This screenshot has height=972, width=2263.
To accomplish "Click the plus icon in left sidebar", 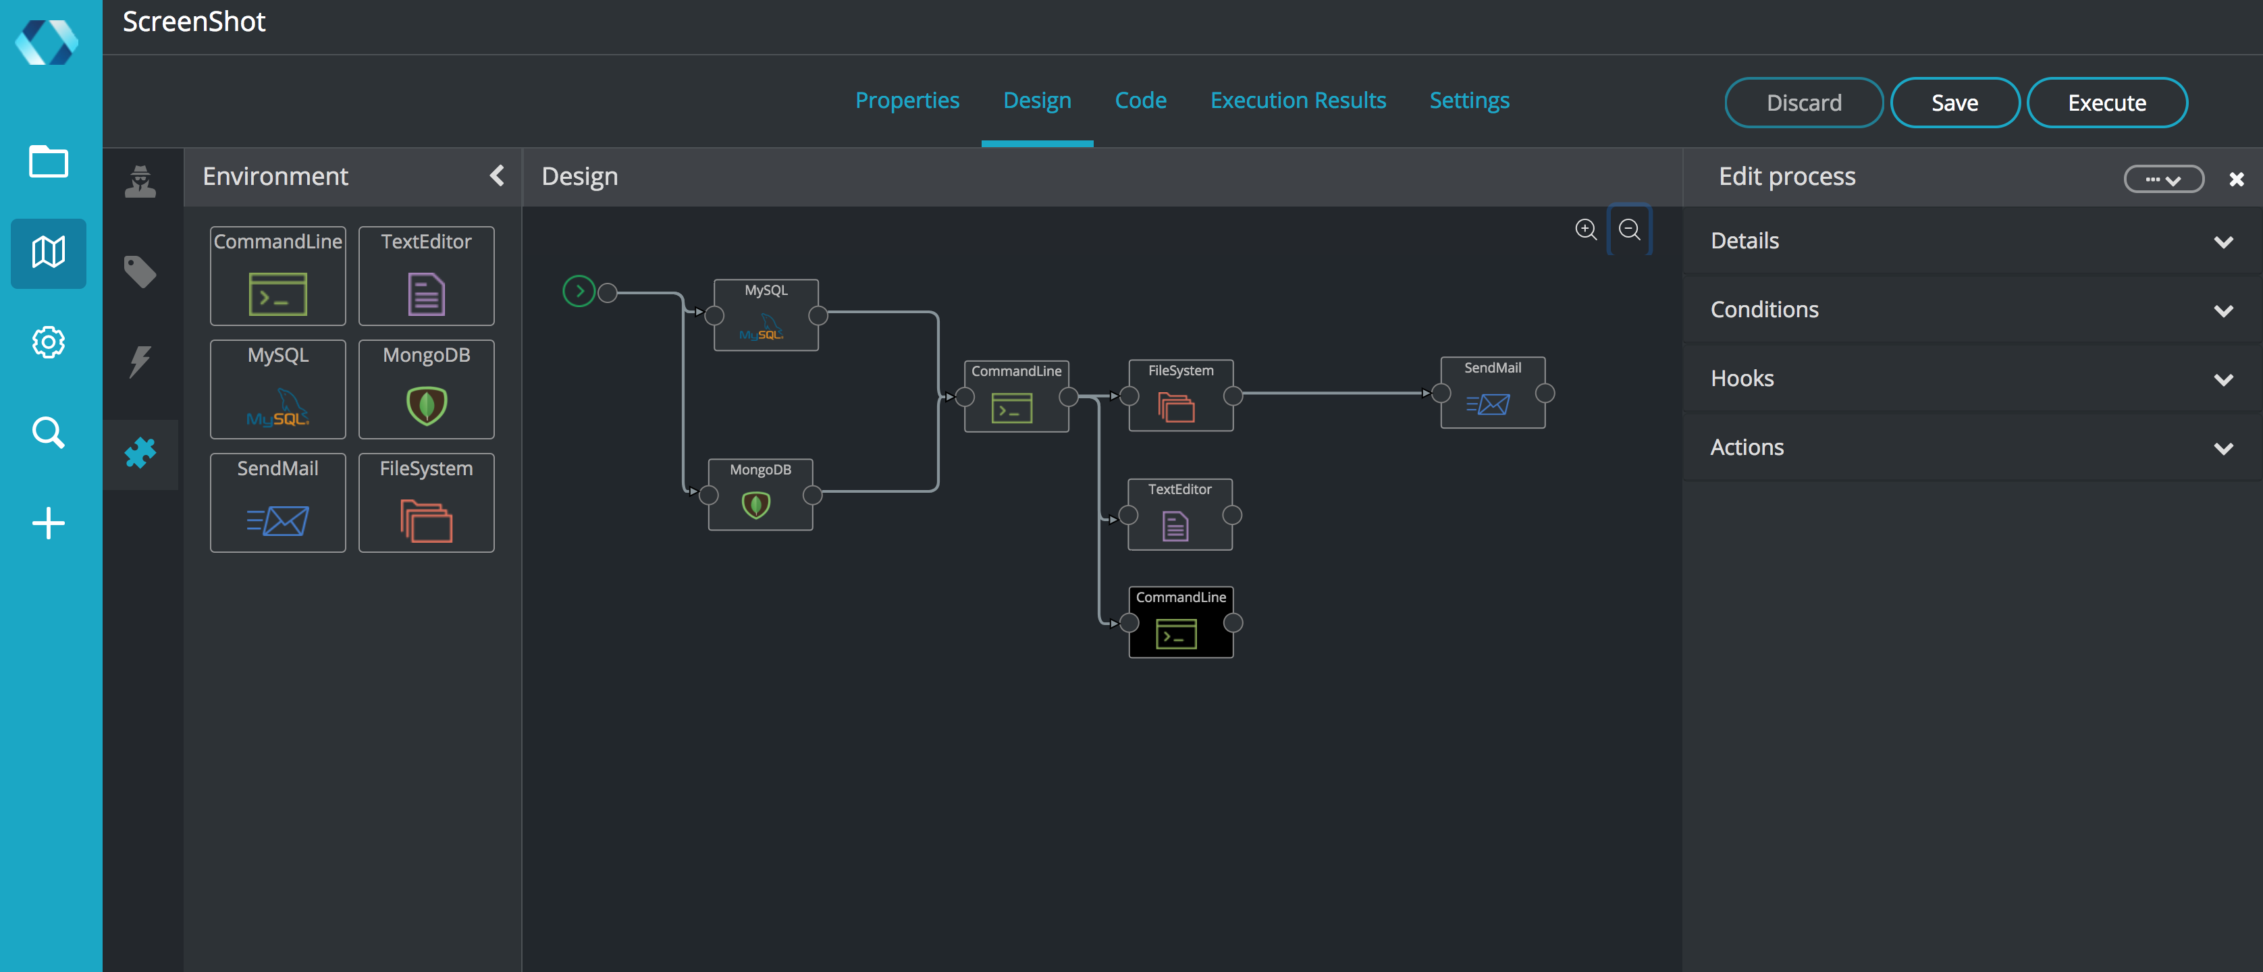I will click(x=49, y=523).
